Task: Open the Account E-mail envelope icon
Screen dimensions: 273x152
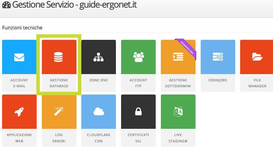Action: [x=19, y=57]
